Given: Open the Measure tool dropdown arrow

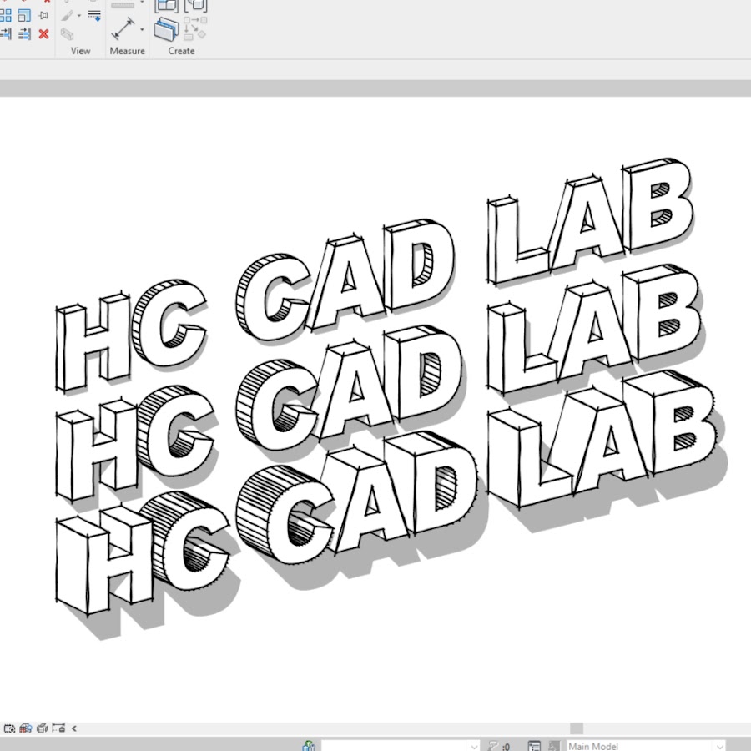Looking at the screenshot, I should [142, 30].
